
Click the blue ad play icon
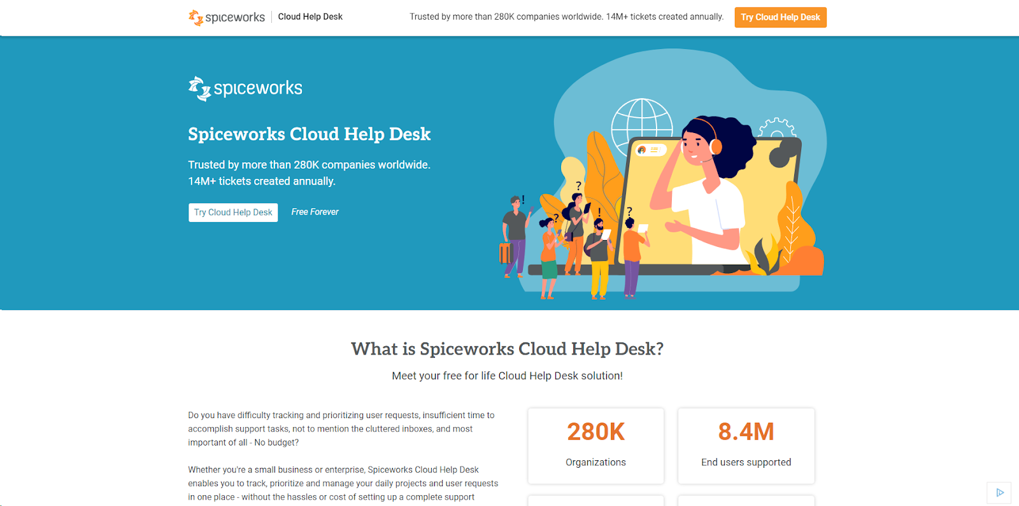coord(999,492)
